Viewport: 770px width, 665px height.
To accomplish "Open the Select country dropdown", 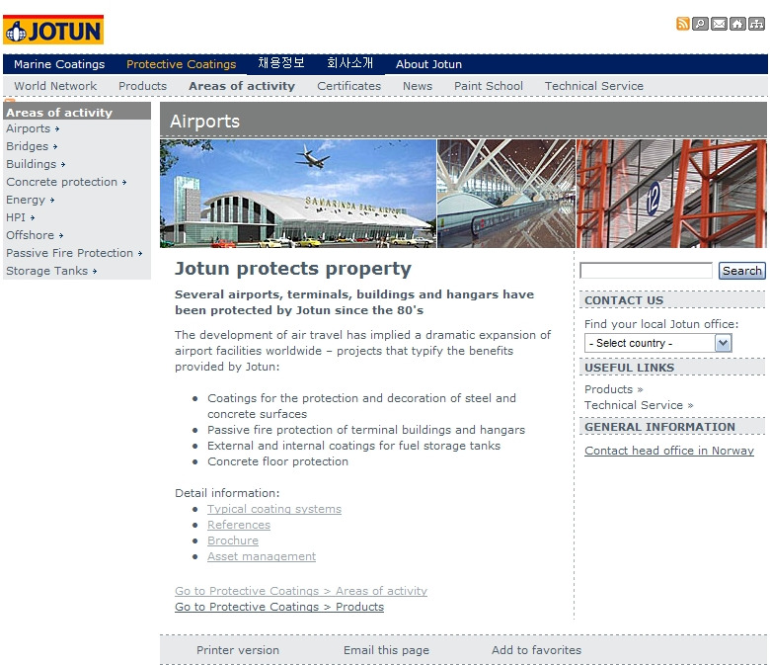I will (x=658, y=343).
